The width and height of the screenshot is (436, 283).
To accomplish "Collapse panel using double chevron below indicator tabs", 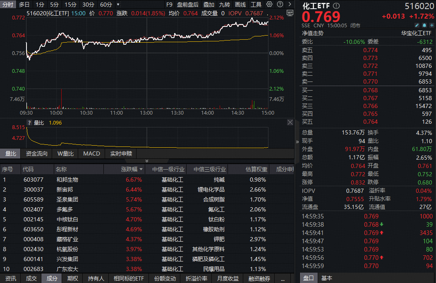I will coord(146,161).
